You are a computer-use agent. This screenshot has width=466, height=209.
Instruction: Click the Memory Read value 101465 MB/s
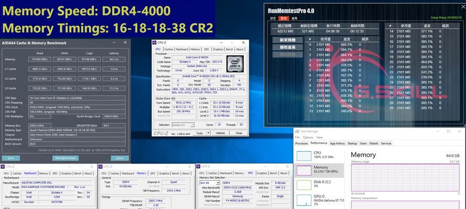click(x=39, y=59)
